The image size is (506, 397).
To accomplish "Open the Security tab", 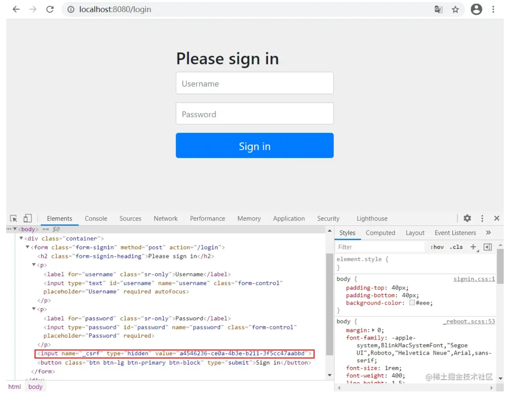I will pos(328,218).
